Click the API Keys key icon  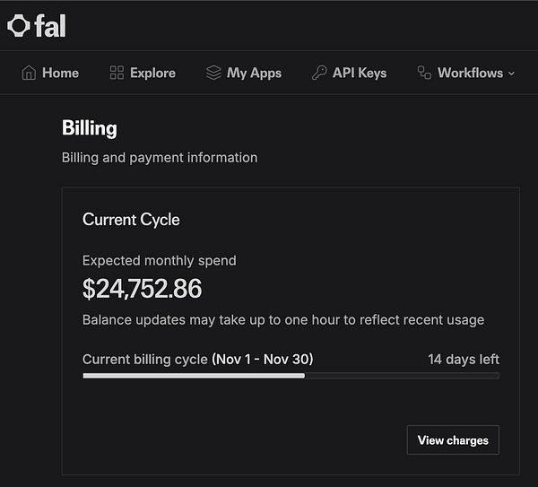(x=319, y=73)
